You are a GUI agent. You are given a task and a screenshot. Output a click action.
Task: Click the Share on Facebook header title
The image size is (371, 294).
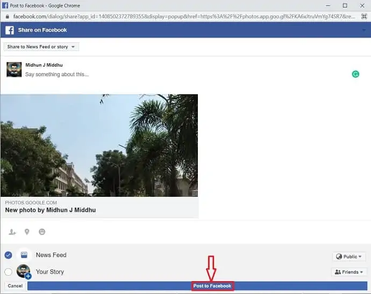[x=42, y=30]
